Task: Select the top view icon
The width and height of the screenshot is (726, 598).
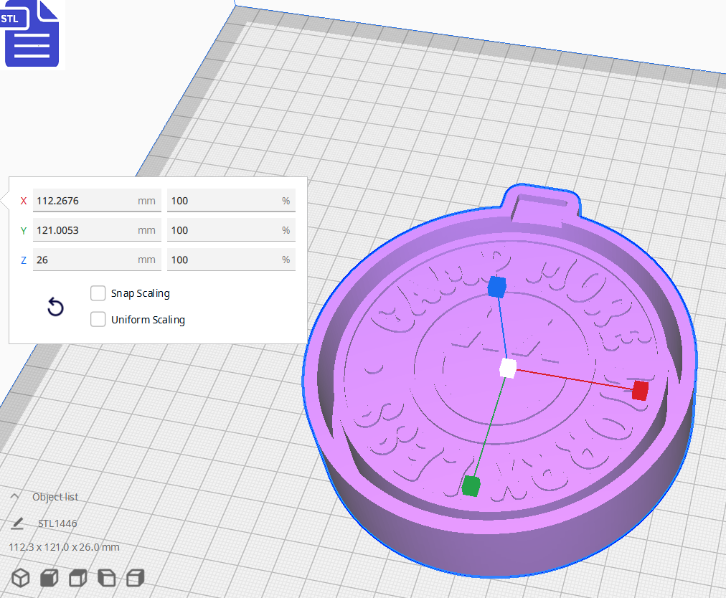Action: tap(77, 578)
